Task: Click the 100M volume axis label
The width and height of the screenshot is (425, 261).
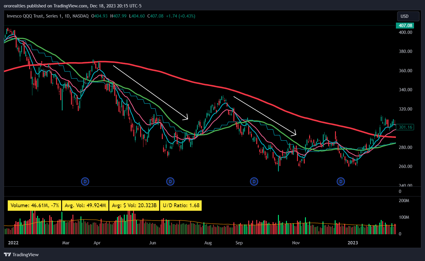Action: click(404, 217)
